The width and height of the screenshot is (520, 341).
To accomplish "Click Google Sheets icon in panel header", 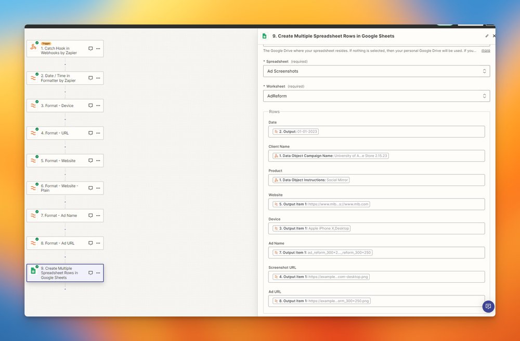I will pyautogui.click(x=264, y=36).
